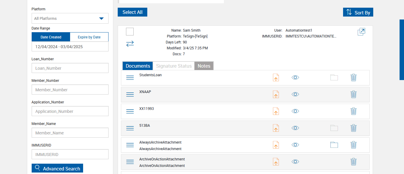The height and width of the screenshot is (174, 404).
Task: Click the blue page scrollbar thumb
Action: (x=402, y=50)
